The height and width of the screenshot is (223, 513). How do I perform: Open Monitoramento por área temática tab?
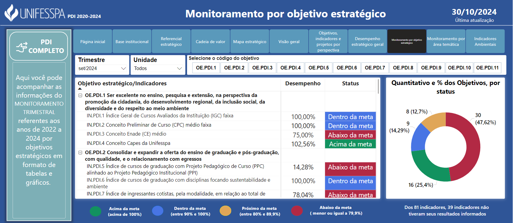[446, 41]
